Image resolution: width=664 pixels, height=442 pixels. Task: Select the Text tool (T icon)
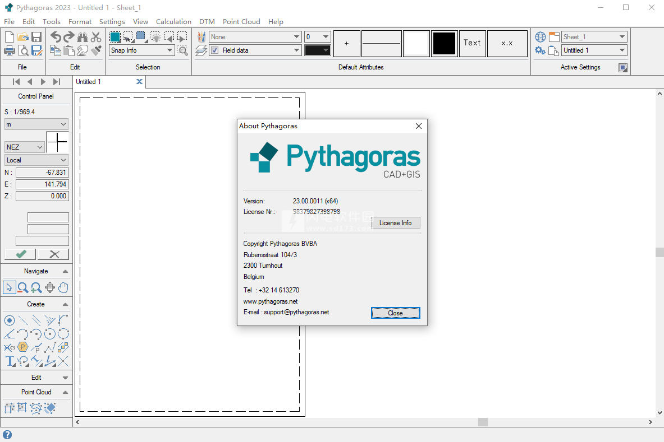[10, 361]
